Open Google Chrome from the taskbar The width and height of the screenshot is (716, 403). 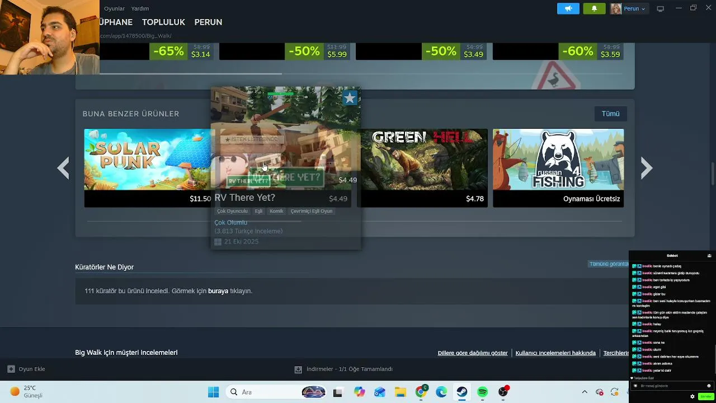pos(421,392)
